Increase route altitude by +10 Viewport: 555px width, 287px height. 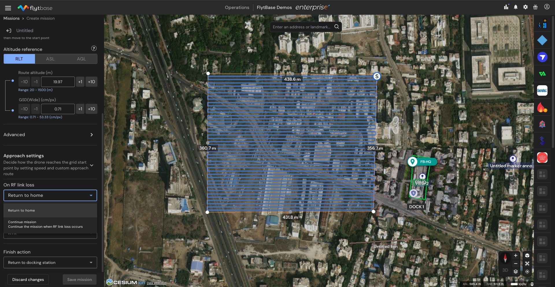coord(91,82)
